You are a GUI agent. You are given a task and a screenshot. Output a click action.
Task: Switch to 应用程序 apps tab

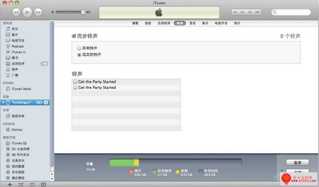click(x=164, y=23)
